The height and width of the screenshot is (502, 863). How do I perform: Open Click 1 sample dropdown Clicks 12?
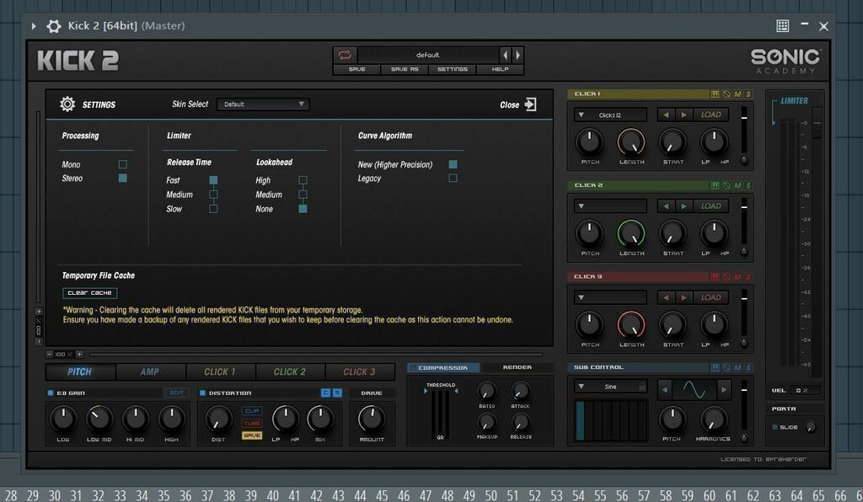pos(610,115)
